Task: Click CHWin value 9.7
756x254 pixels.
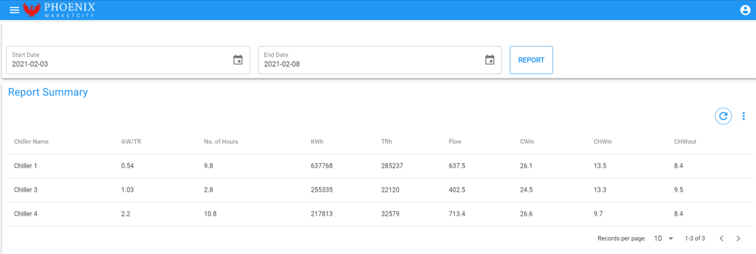Action: click(x=598, y=213)
